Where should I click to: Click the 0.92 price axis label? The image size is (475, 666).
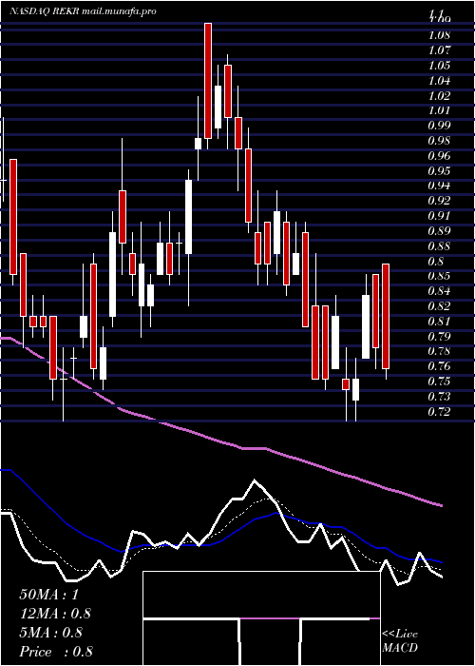click(439, 201)
